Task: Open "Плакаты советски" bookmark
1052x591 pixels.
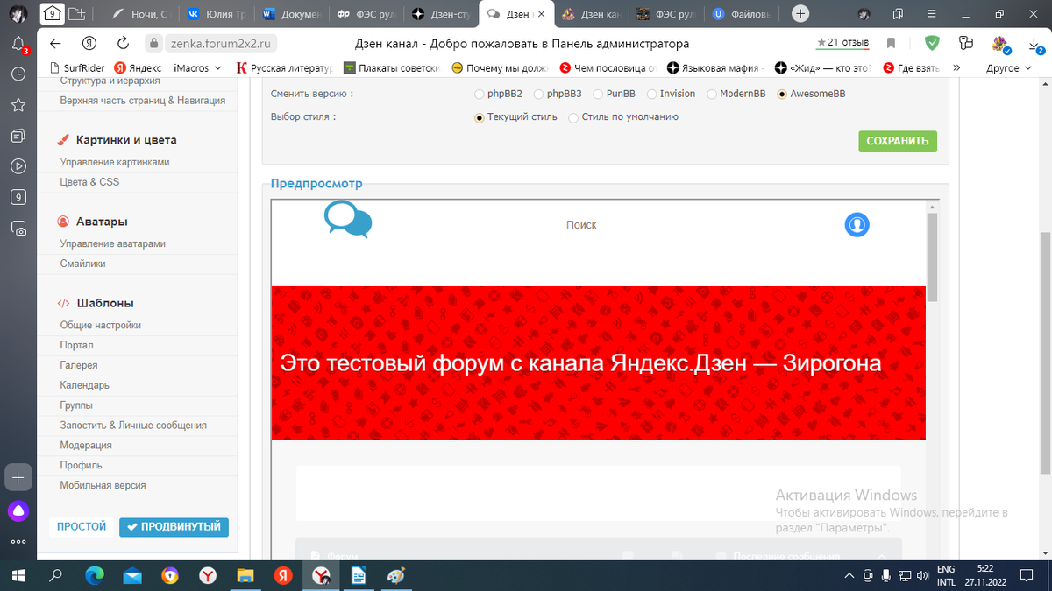Action: (393, 67)
